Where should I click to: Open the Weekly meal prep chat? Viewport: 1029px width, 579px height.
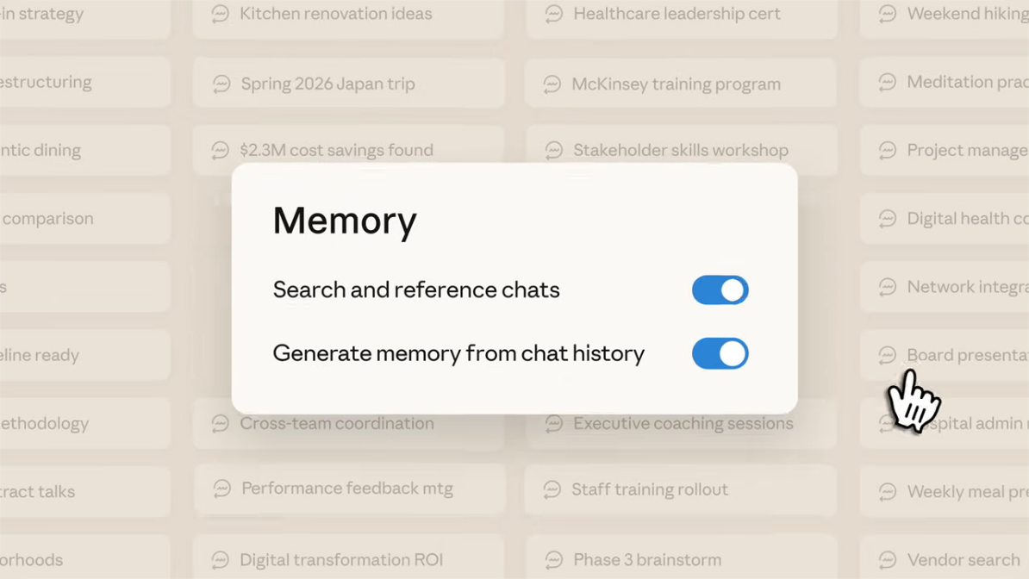pyautogui.click(x=965, y=492)
